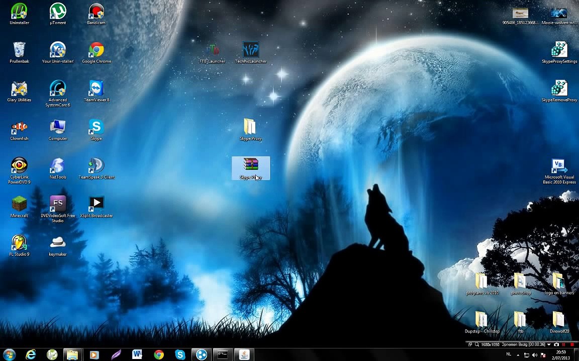
Task: Open the Bandicam desktop icon
Action: pos(96,15)
